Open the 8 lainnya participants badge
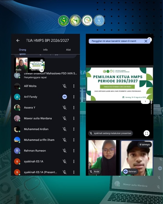 pos(144,144)
